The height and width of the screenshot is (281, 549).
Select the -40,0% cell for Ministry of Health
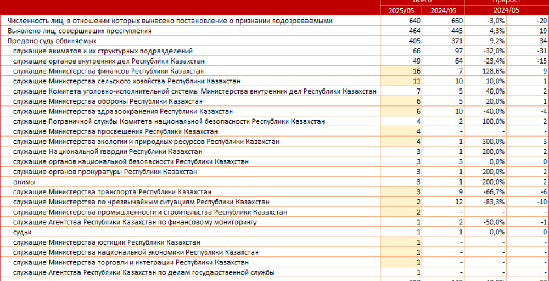tap(495, 111)
